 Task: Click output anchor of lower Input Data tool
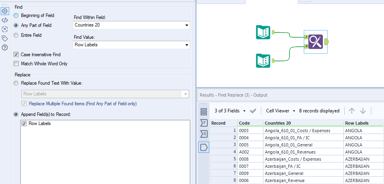[x=273, y=61]
